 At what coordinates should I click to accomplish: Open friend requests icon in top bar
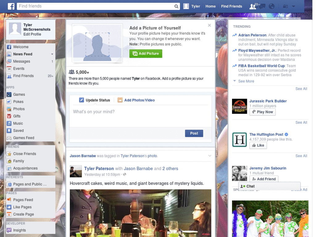tap(253, 6)
